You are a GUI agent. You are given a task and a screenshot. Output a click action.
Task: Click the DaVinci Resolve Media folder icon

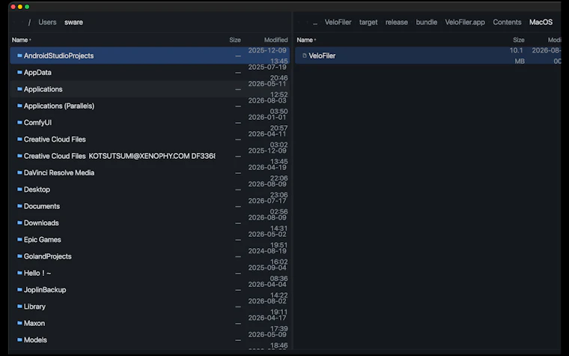pyautogui.click(x=19, y=172)
